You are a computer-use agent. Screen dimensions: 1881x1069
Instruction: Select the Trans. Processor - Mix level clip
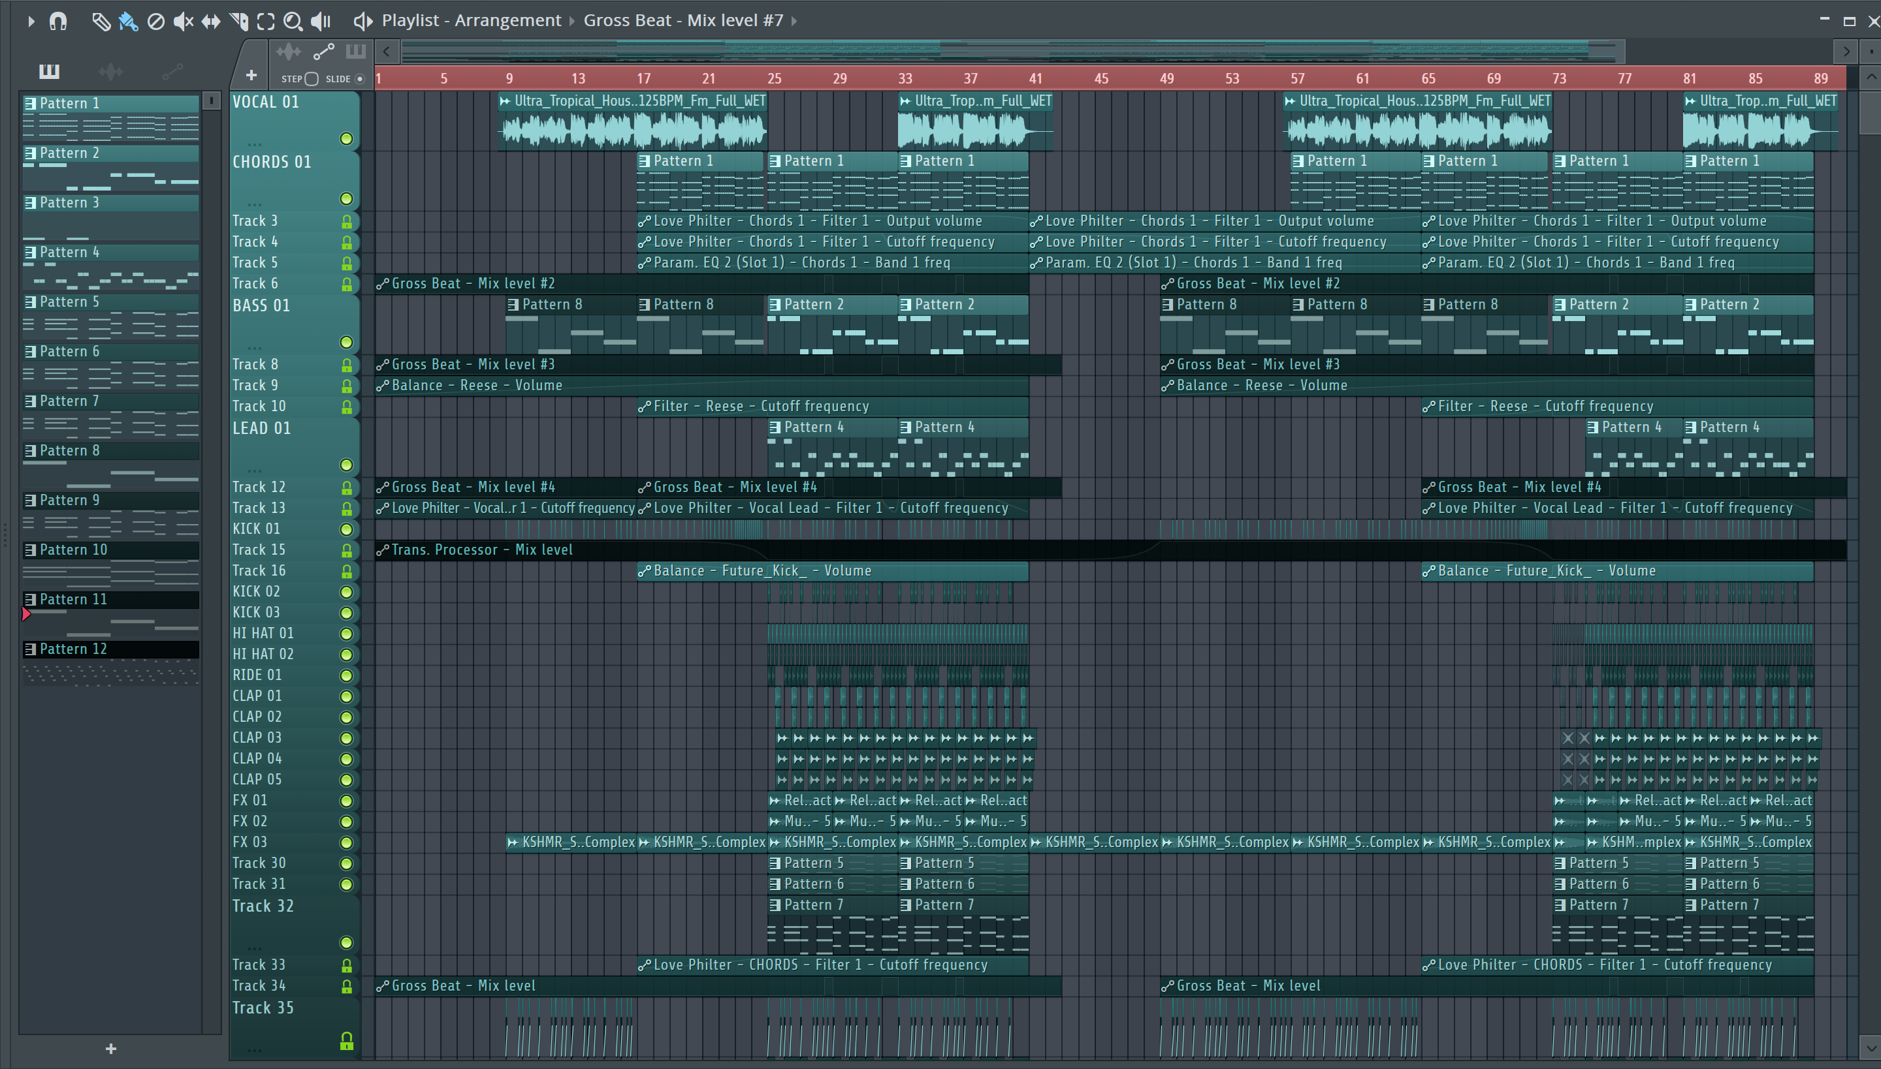pos(1110,550)
